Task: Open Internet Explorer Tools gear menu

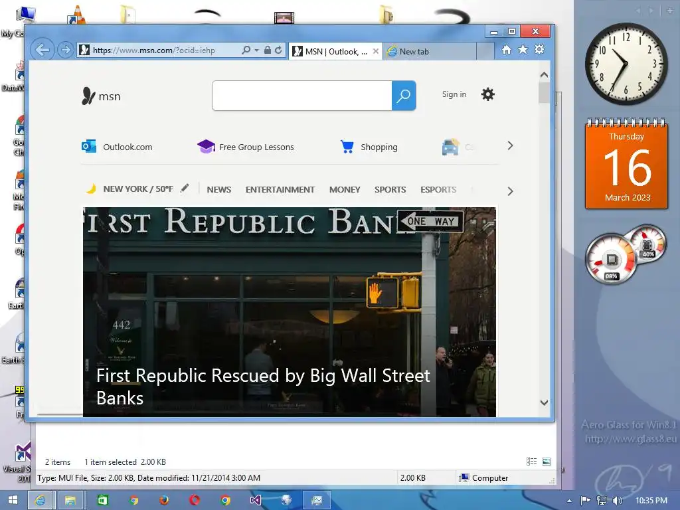Action: click(x=539, y=49)
